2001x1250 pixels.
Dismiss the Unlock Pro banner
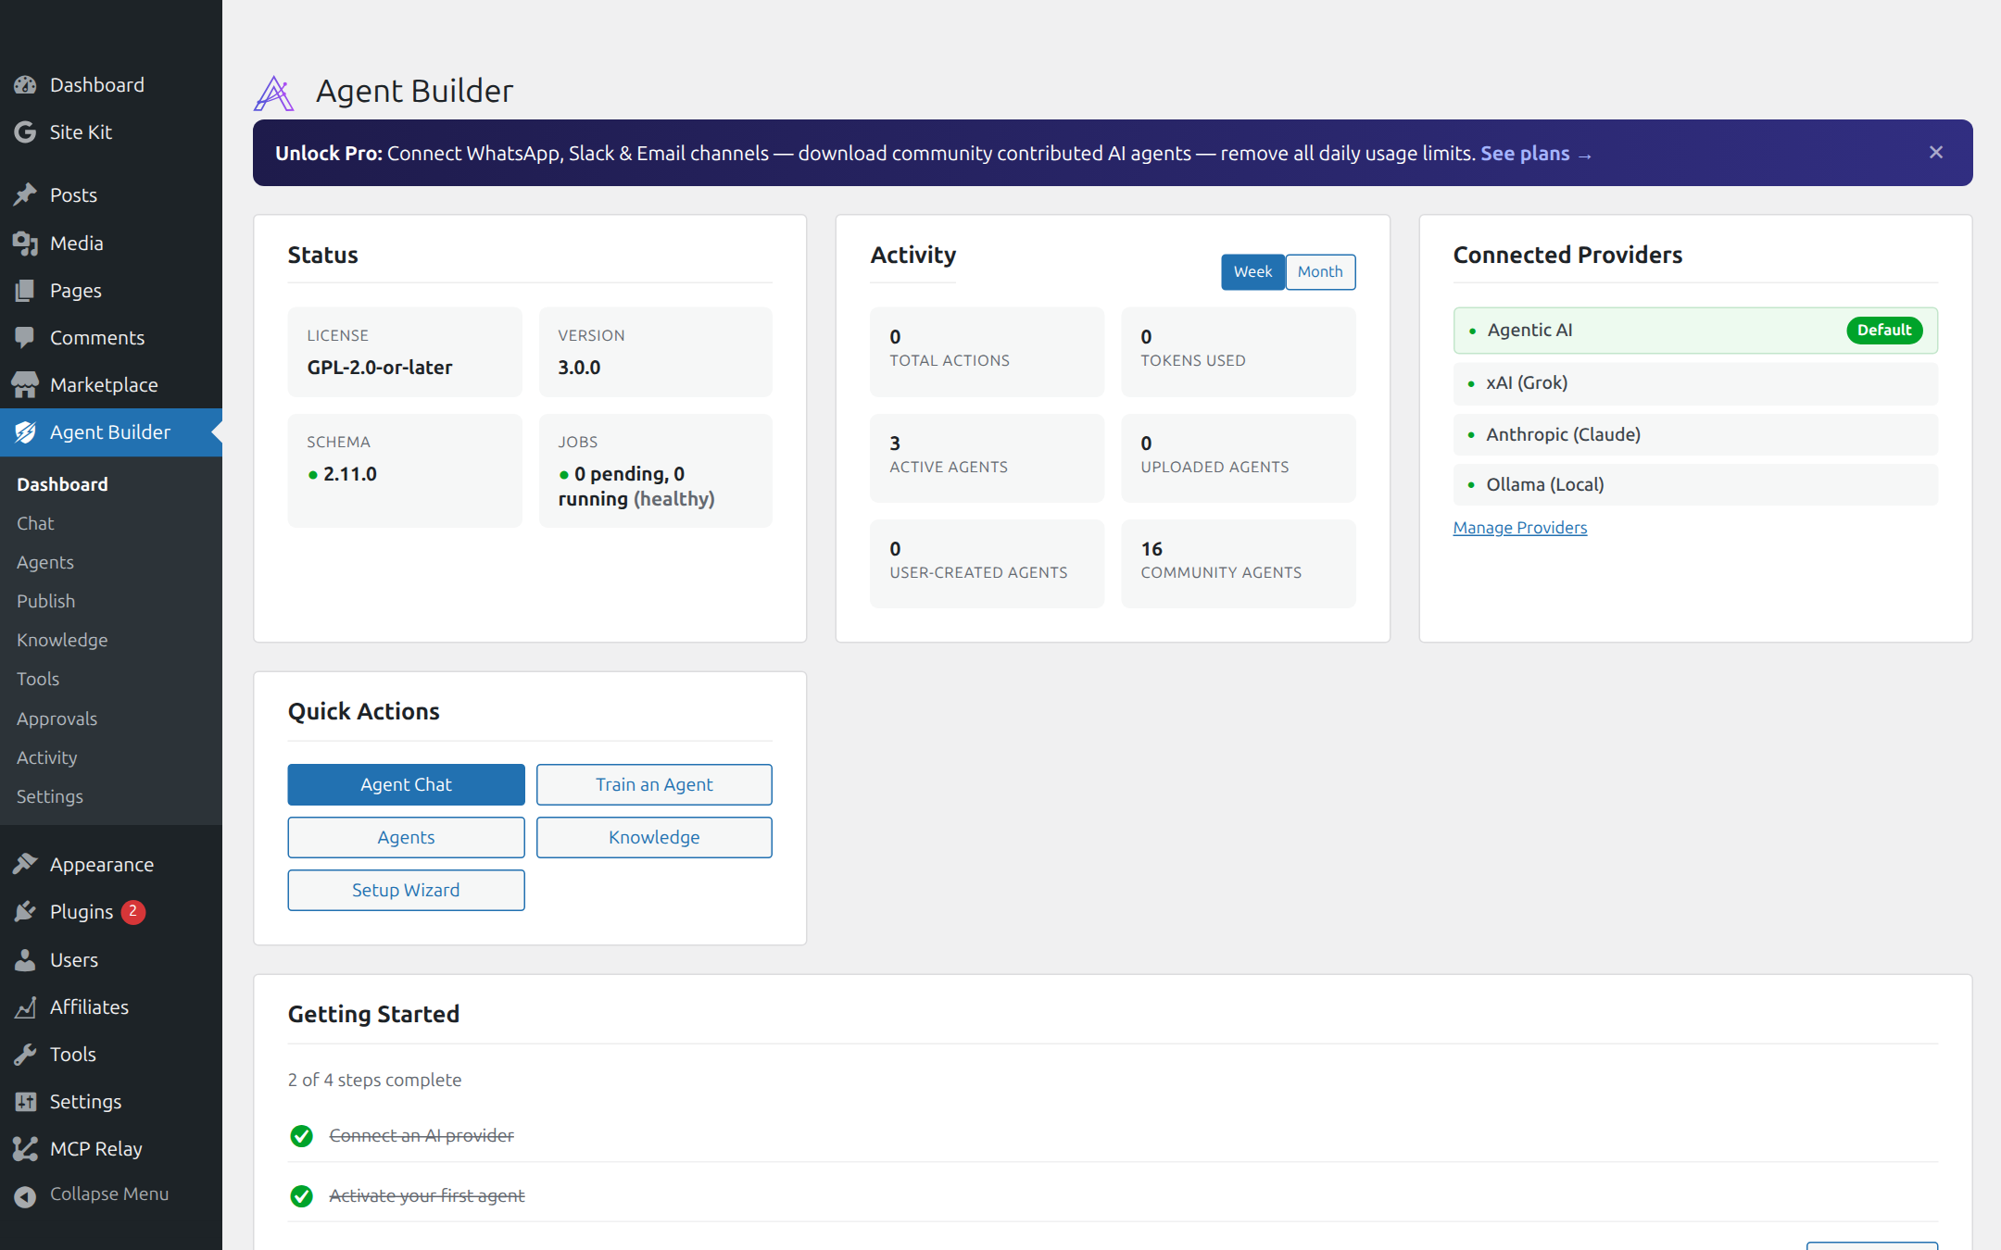(1936, 153)
